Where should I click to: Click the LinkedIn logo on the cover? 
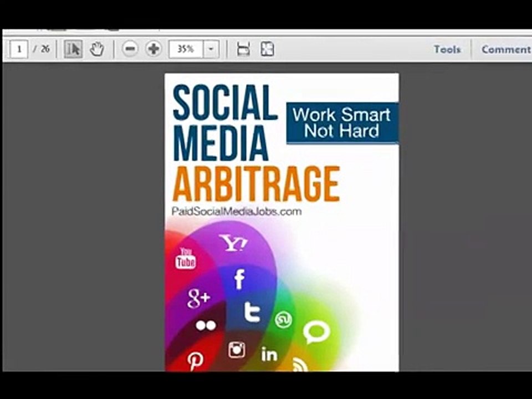click(x=269, y=354)
